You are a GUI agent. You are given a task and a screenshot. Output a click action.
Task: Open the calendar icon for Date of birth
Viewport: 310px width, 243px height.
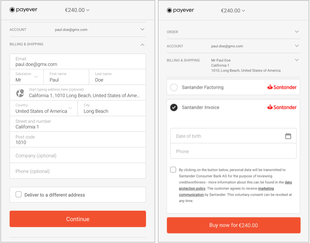288,136
